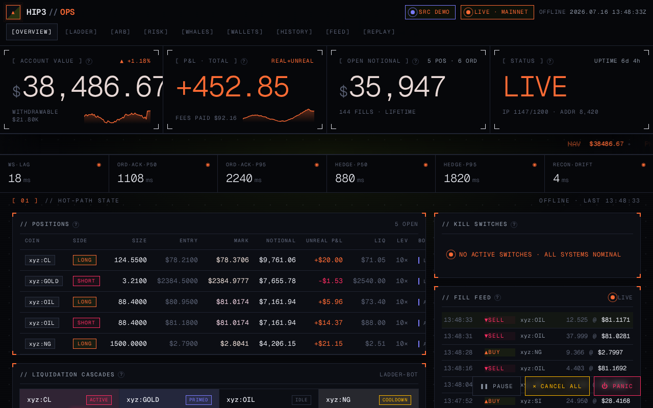Select xyz:CL cascade card marked ACTIVE
Screen dimensions: 653x408
pyautogui.click(x=69, y=399)
